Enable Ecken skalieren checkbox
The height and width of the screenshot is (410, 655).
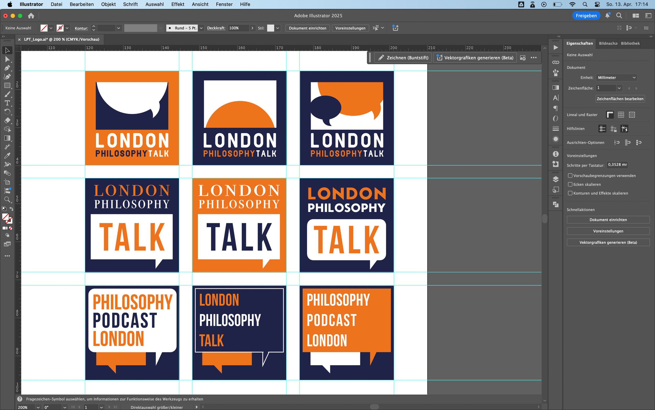(x=570, y=184)
